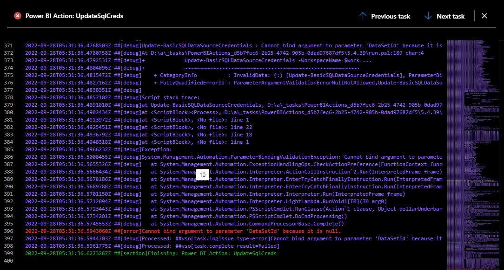Click the Interpreter.Run(InterpretedFrame frame) line 391
504x270 pixels.
(x=215, y=194)
